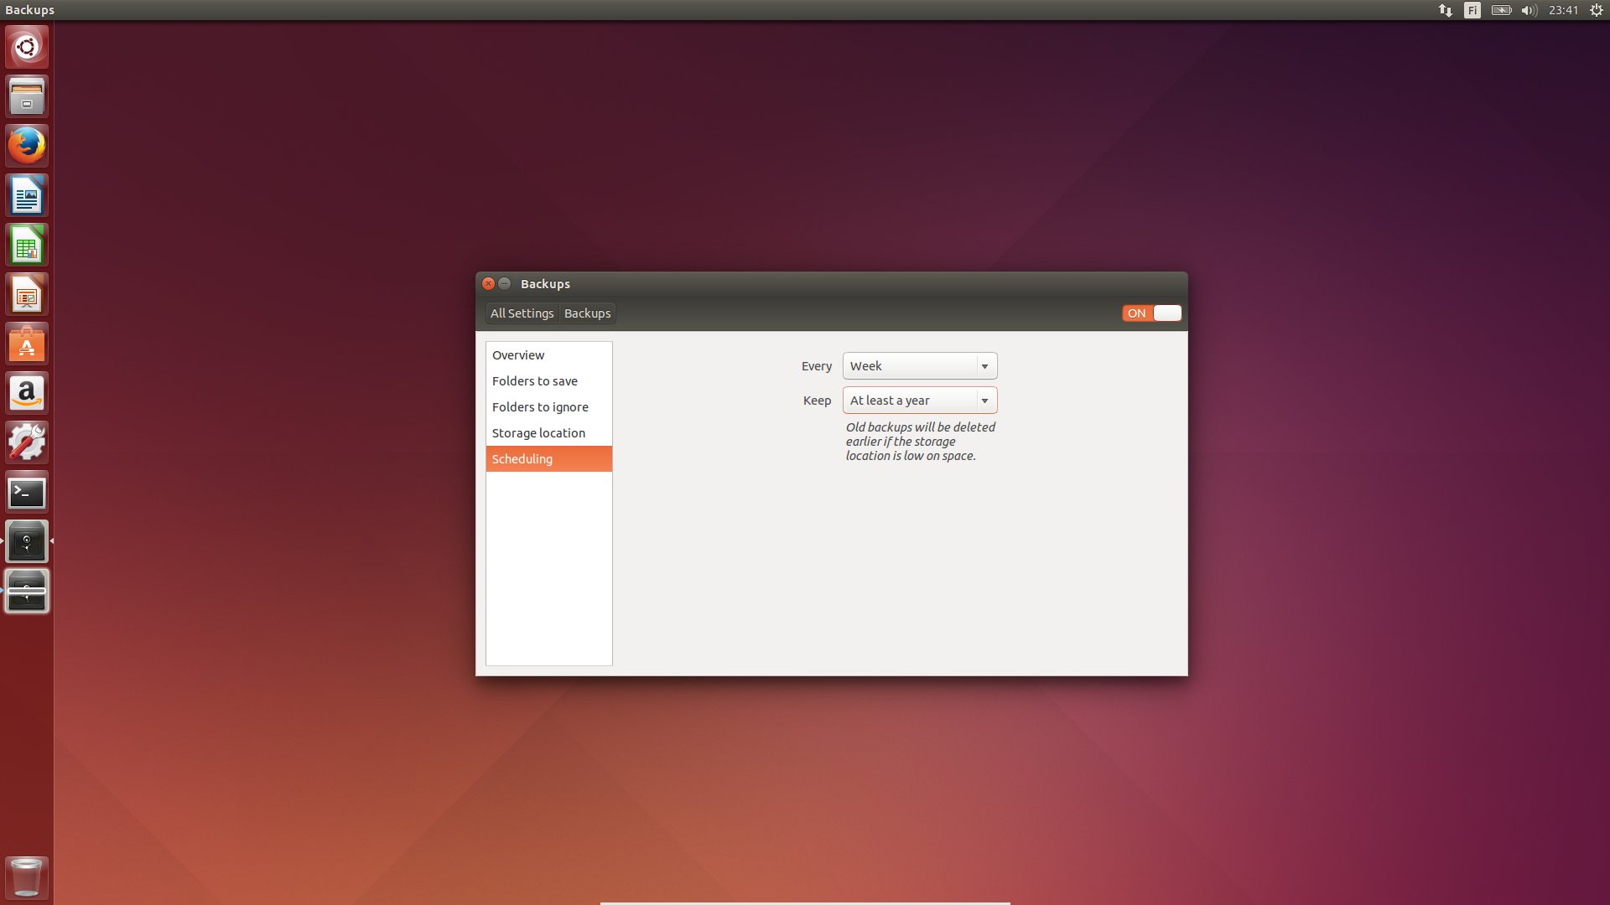
Task: Click the Backups breadcrumb button
Action: 587,313
